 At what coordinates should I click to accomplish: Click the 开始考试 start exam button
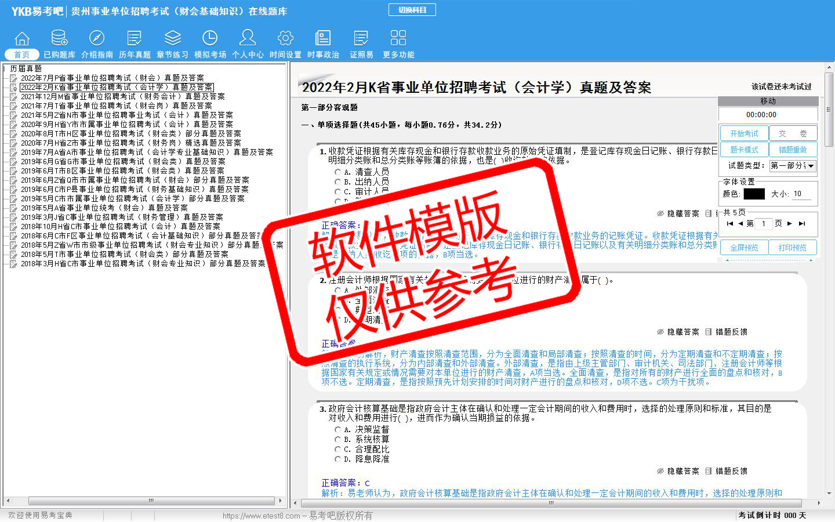click(744, 133)
